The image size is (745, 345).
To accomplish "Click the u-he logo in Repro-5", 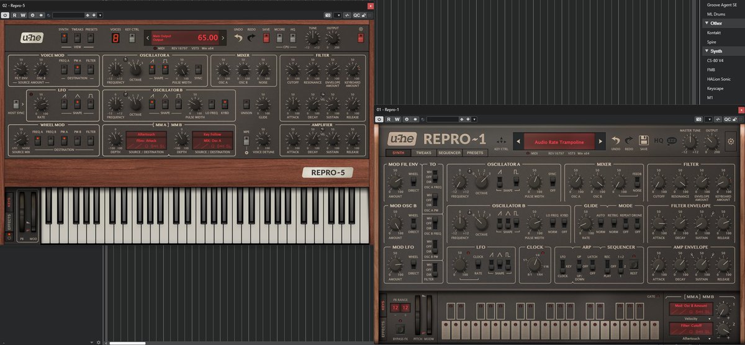I will point(31,37).
